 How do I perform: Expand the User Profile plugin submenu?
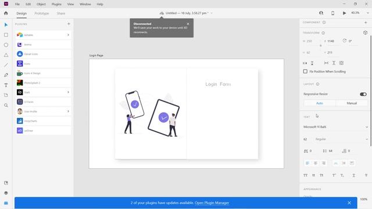[x=68, y=111]
